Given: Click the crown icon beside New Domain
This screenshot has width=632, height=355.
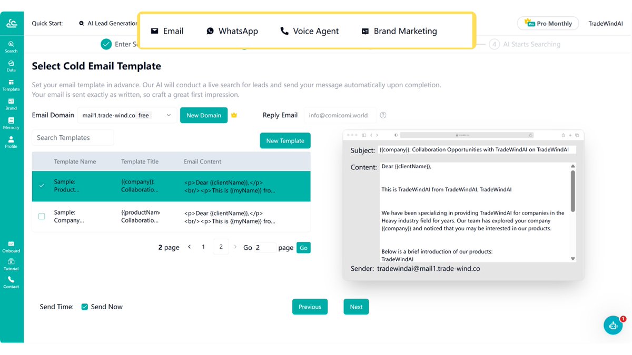Looking at the screenshot, I should click(x=234, y=115).
